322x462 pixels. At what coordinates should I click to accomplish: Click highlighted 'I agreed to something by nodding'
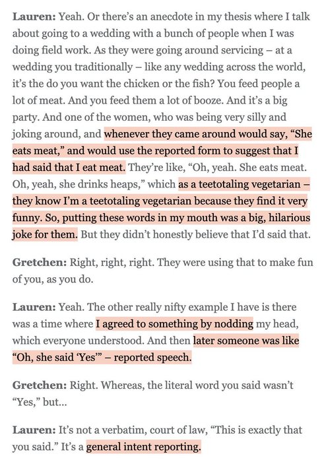174,324
